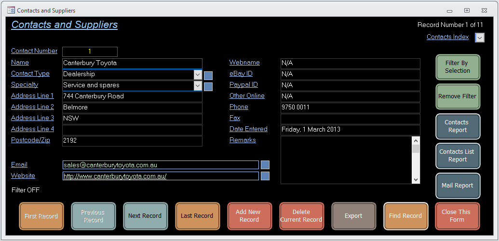
Task: Click the Date Entered label
Action: [x=249, y=129]
